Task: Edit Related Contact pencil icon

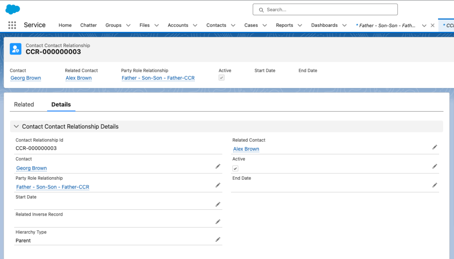Action: pyautogui.click(x=435, y=147)
